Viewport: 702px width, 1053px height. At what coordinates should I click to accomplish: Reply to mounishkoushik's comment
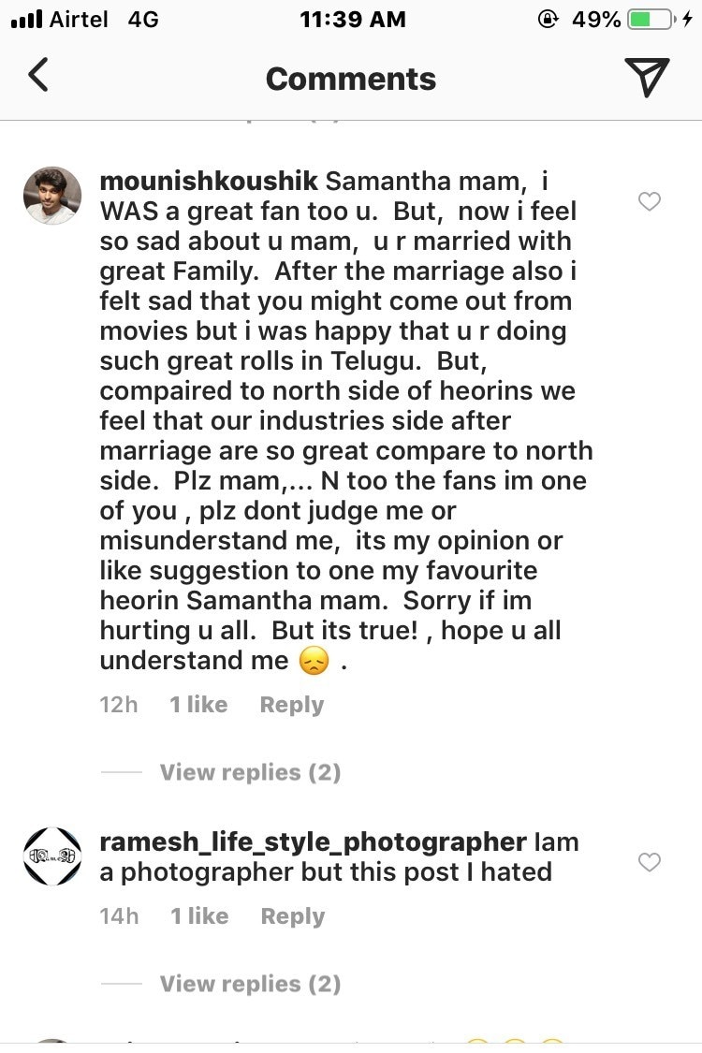click(x=291, y=705)
